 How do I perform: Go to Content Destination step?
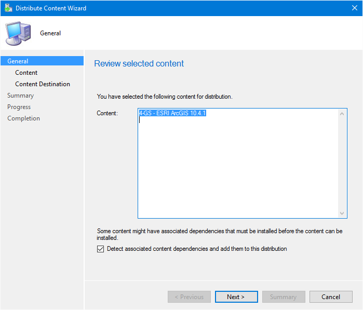click(43, 84)
